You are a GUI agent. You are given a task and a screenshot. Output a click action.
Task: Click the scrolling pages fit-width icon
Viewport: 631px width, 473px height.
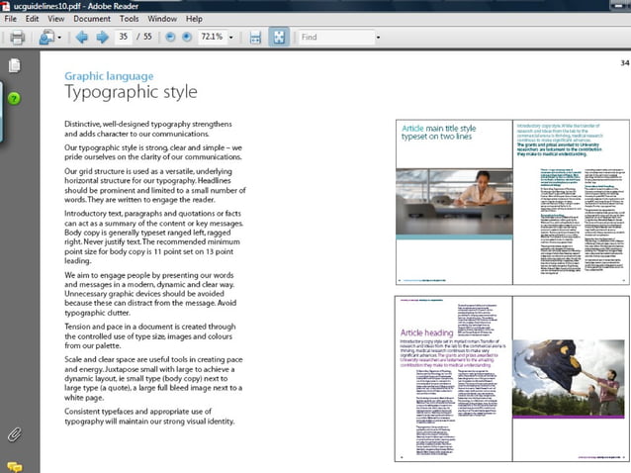pyautogui.click(x=255, y=38)
